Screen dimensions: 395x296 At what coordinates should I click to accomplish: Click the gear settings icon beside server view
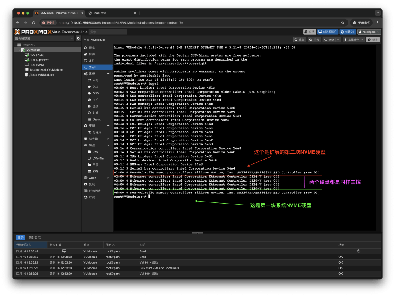tap(78, 39)
